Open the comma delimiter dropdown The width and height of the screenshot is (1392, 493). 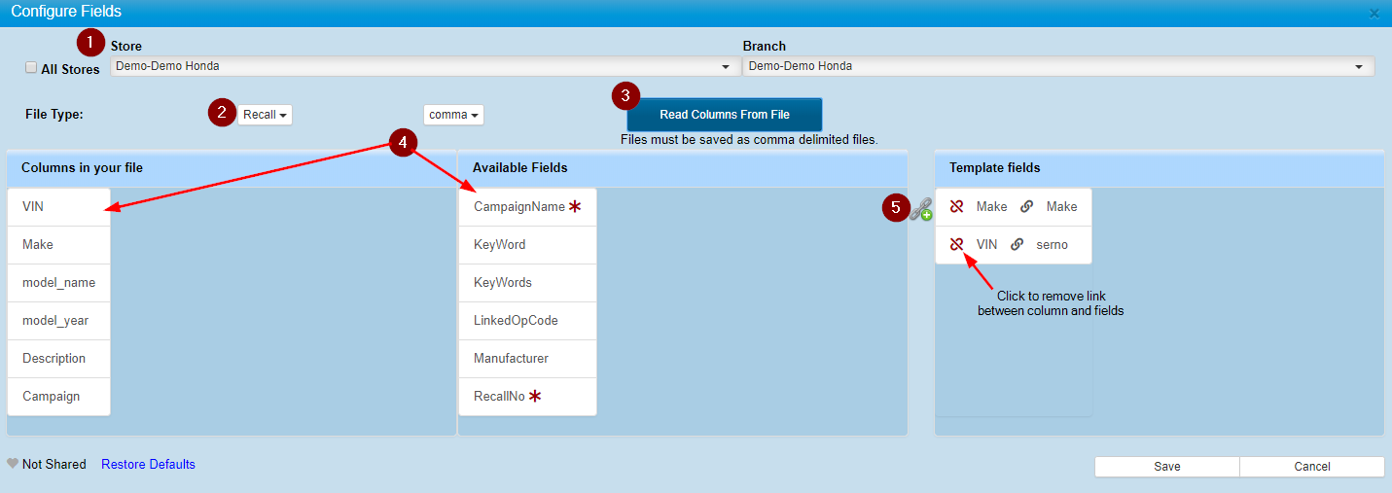click(x=453, y=115)
